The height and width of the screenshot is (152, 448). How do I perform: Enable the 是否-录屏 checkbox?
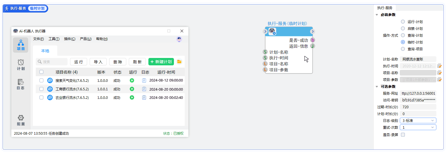point(403,135)
